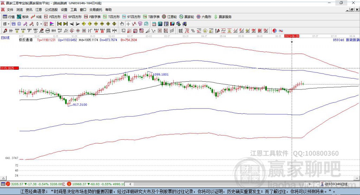360x195 pixels.
Task: Click the Md=1005.1174 value
Action: (88, 40)
